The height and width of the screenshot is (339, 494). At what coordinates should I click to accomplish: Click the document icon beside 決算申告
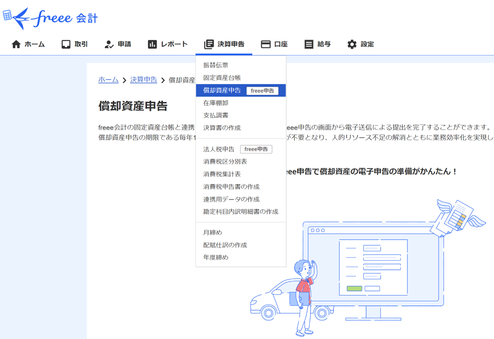click(x=209, y=44)
